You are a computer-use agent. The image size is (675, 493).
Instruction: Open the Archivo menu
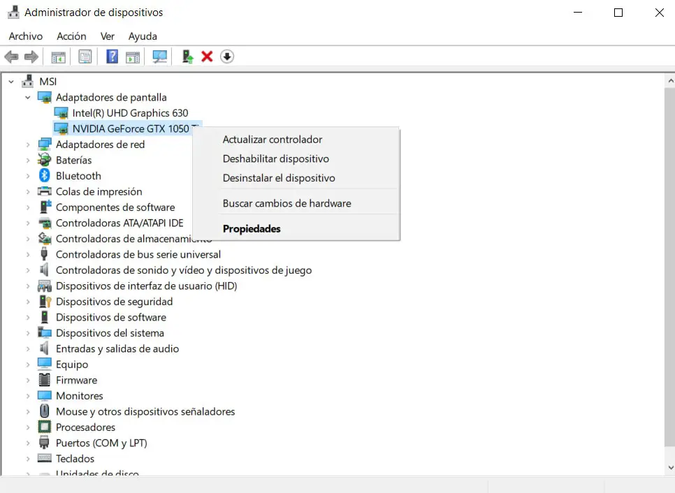26,36
